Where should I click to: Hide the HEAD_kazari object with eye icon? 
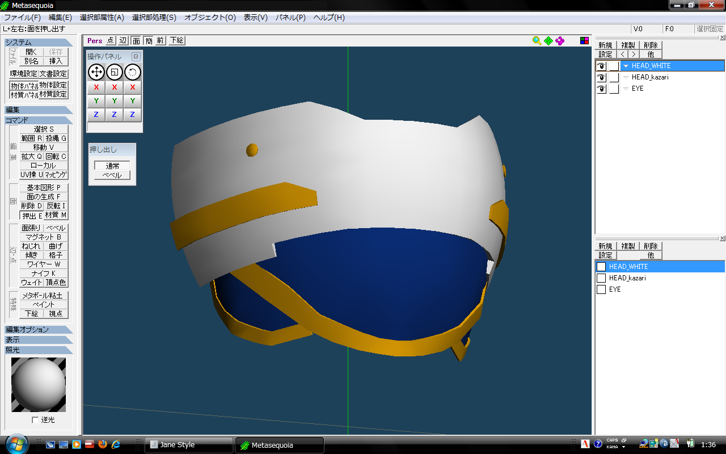[601, 77]
